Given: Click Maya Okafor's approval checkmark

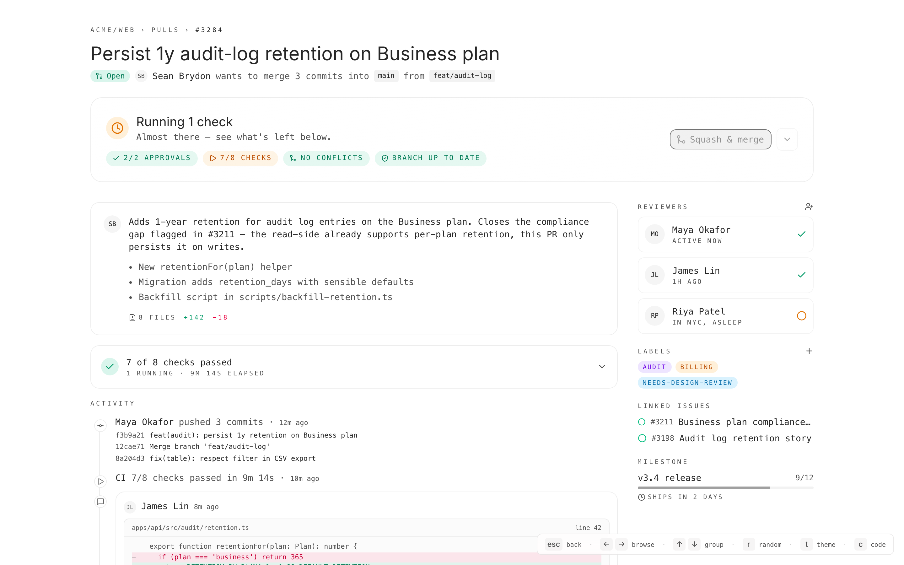Looking at the screenshot, I should coord(801,234).
